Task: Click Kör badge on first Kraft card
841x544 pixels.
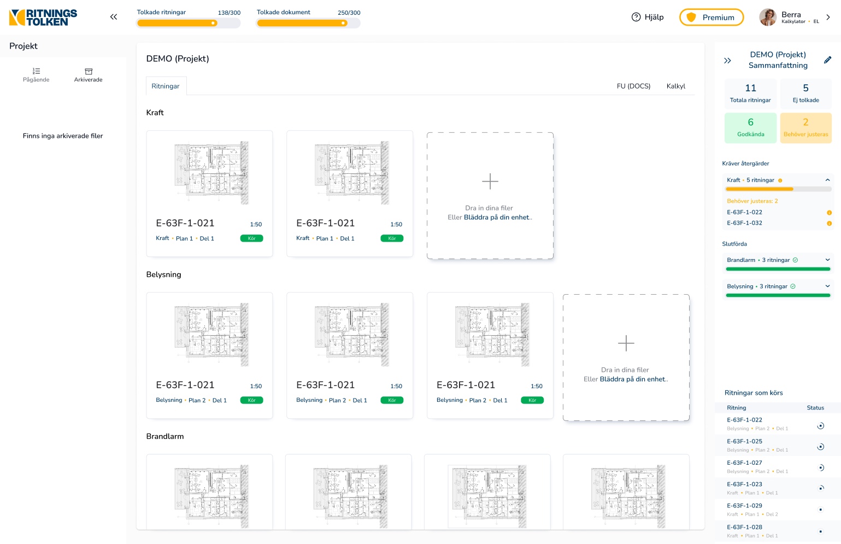Action: [x=252, y=238]
